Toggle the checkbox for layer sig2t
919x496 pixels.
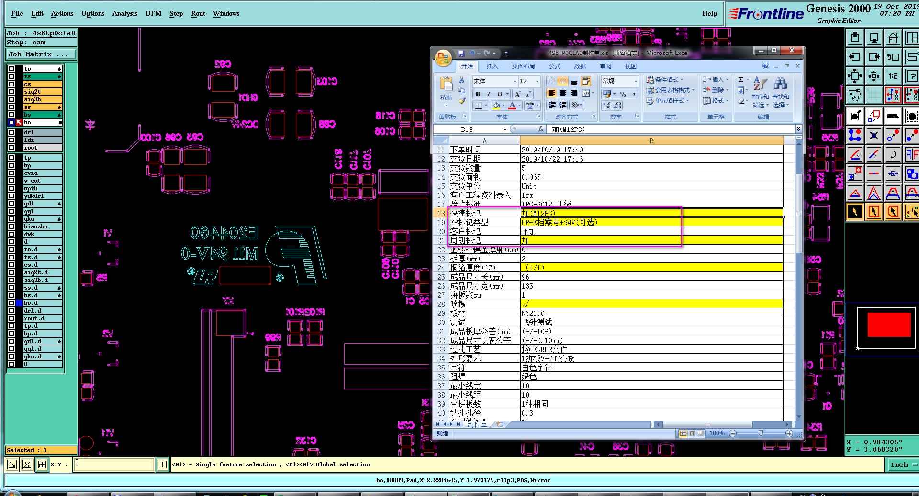(x=11, y=92)
